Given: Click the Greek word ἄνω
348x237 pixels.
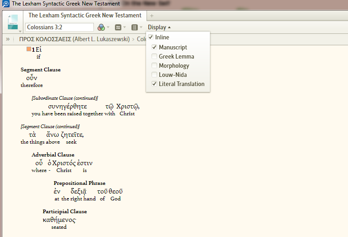Looking at the screenshot, I should 53,135.
